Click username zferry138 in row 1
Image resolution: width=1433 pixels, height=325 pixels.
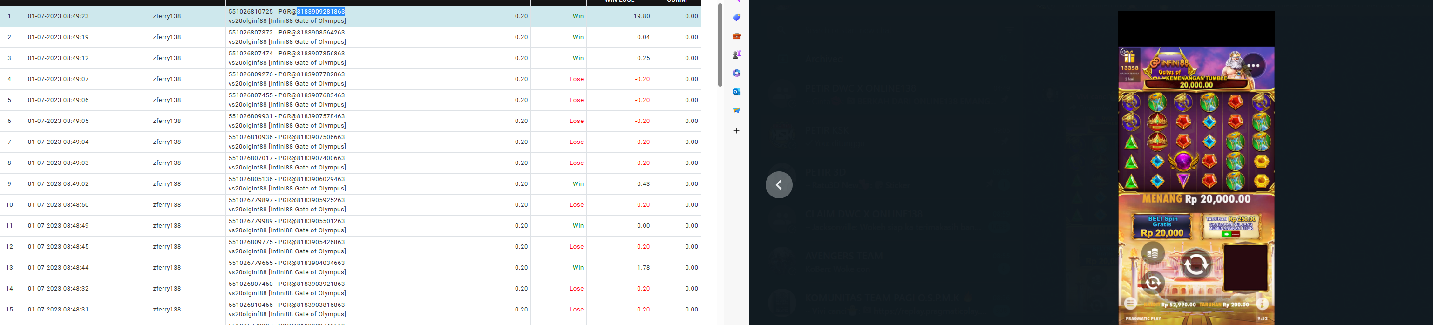[167, 16]
